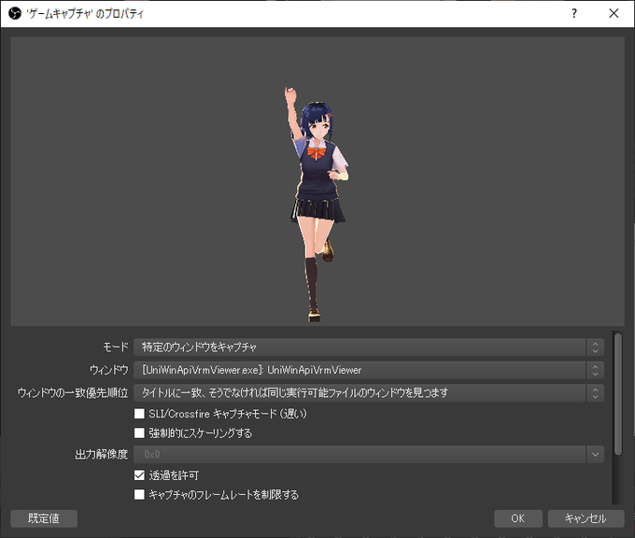The height and width of the screenshot is (538, 635).
Task: Enable SLI/Crossfire キャプチャモード checkbox
Action: 139,414
